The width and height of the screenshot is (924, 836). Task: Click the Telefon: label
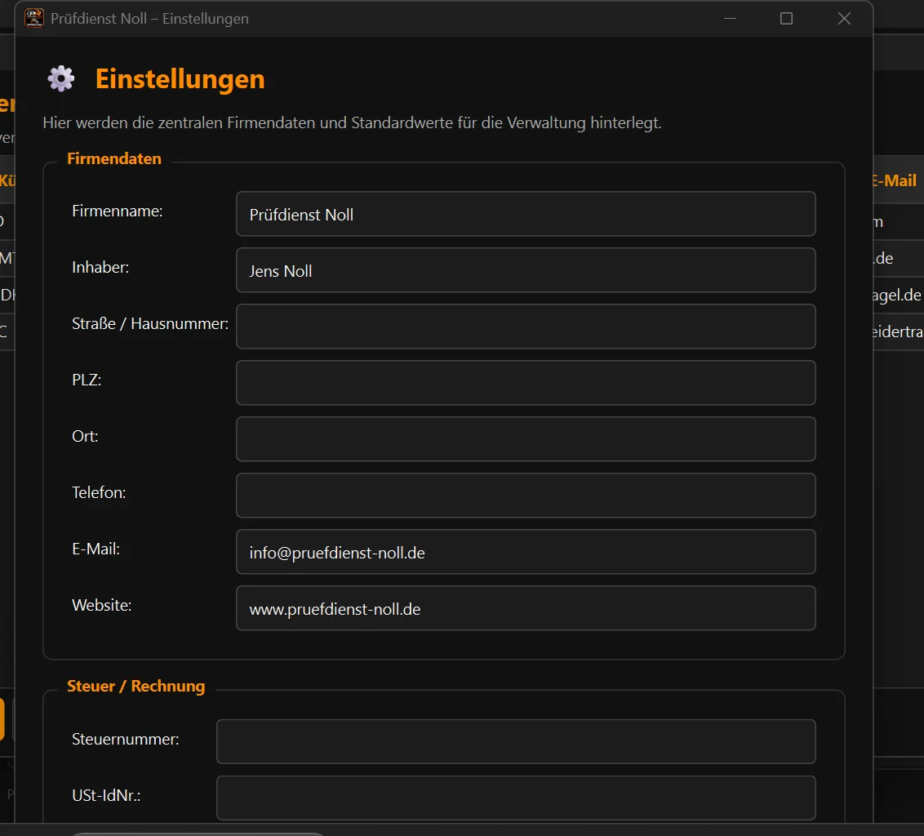tap(99, 492)
